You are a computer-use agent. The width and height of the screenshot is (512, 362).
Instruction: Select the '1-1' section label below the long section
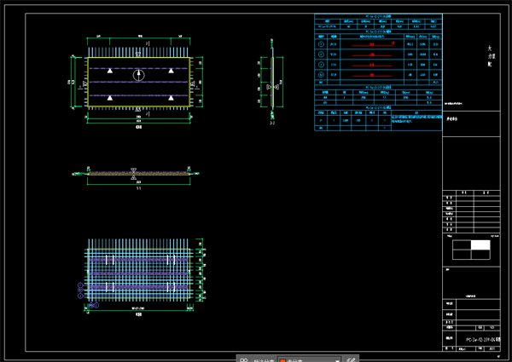click(139, 188)
